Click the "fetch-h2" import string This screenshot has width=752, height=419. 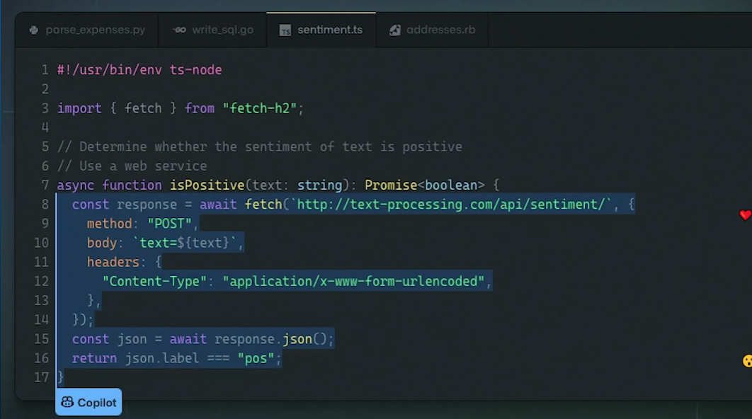[x=259, y=108]
